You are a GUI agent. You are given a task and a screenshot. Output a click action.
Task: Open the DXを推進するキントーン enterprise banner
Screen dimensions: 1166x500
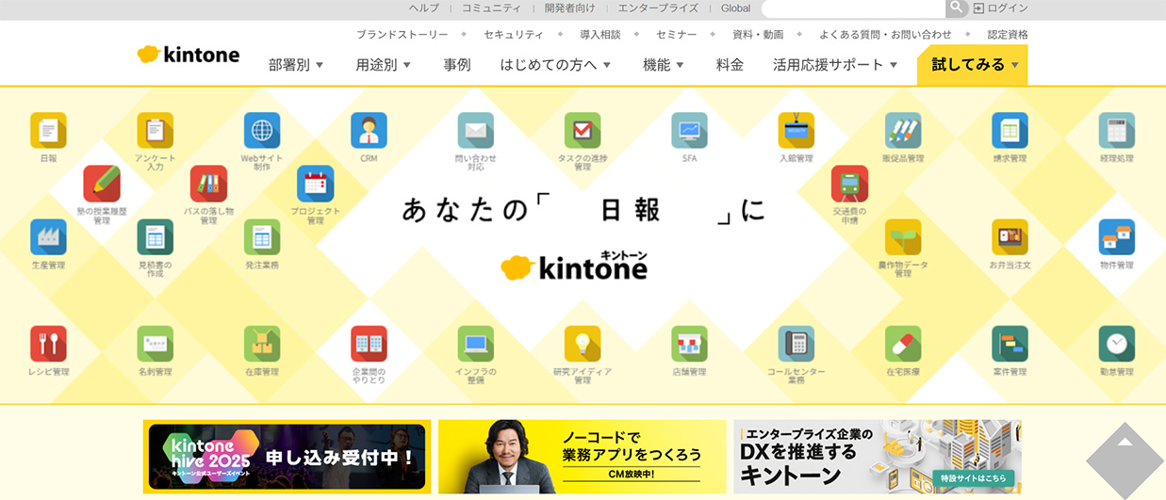coord(878,457)
